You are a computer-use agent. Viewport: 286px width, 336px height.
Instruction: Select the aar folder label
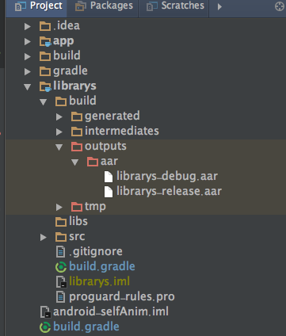109,162
